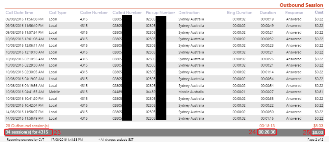329x142 pixels.
Task: Select the 00:00:26 duration value
Action: pyautogui.click(x=267, y=59)
